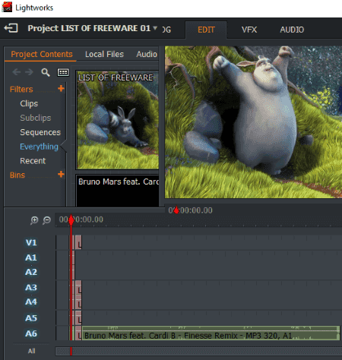The height and width of the screenshot is (360, 342).
Task: Click the viewer timecode 00:00:00.00
Action: 191,210
